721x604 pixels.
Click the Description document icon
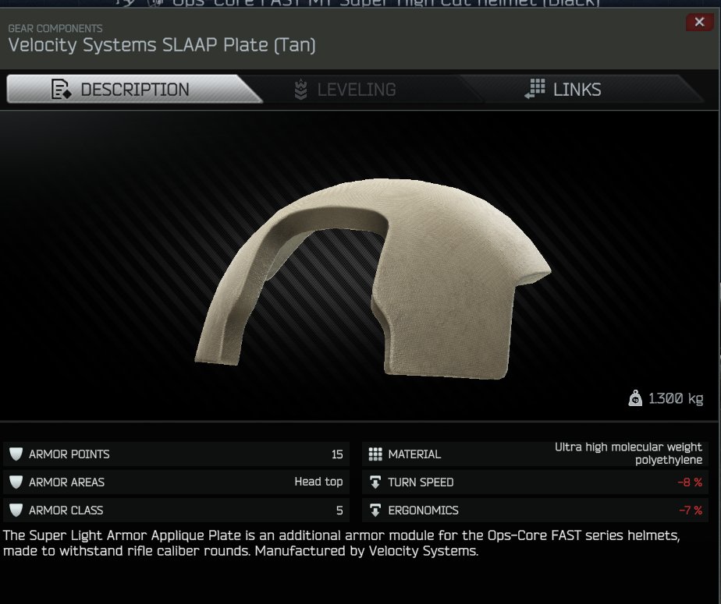(x=61, y=89)
